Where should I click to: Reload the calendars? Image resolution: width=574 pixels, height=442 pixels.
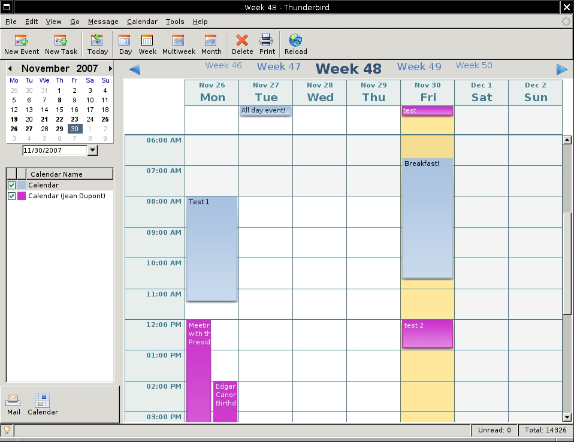295,44
